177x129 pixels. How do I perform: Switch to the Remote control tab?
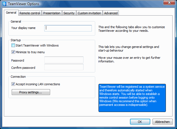[x=30, y=13]
